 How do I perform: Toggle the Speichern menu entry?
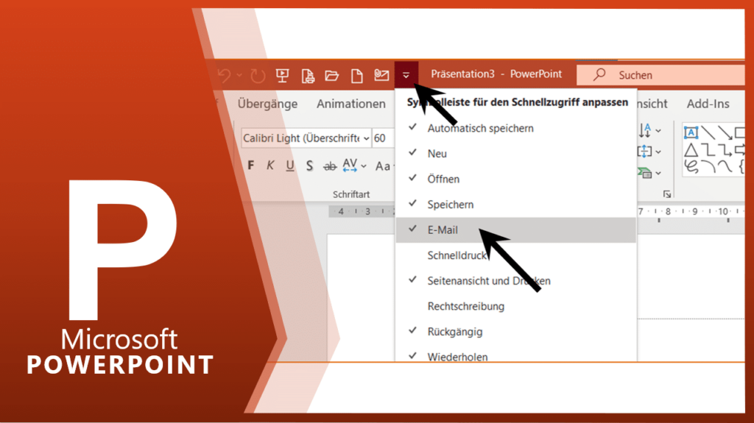pos(515,205)
